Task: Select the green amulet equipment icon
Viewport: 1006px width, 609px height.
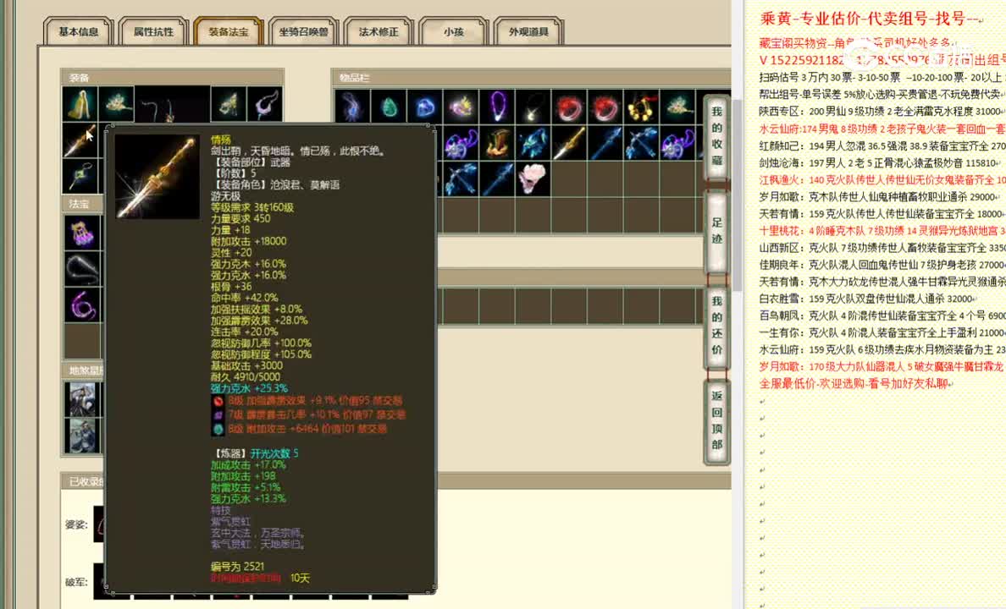Action: point(80,176)
